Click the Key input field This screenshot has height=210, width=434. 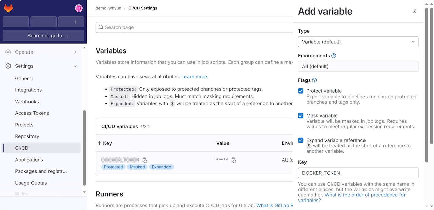(x=358, y=173)
